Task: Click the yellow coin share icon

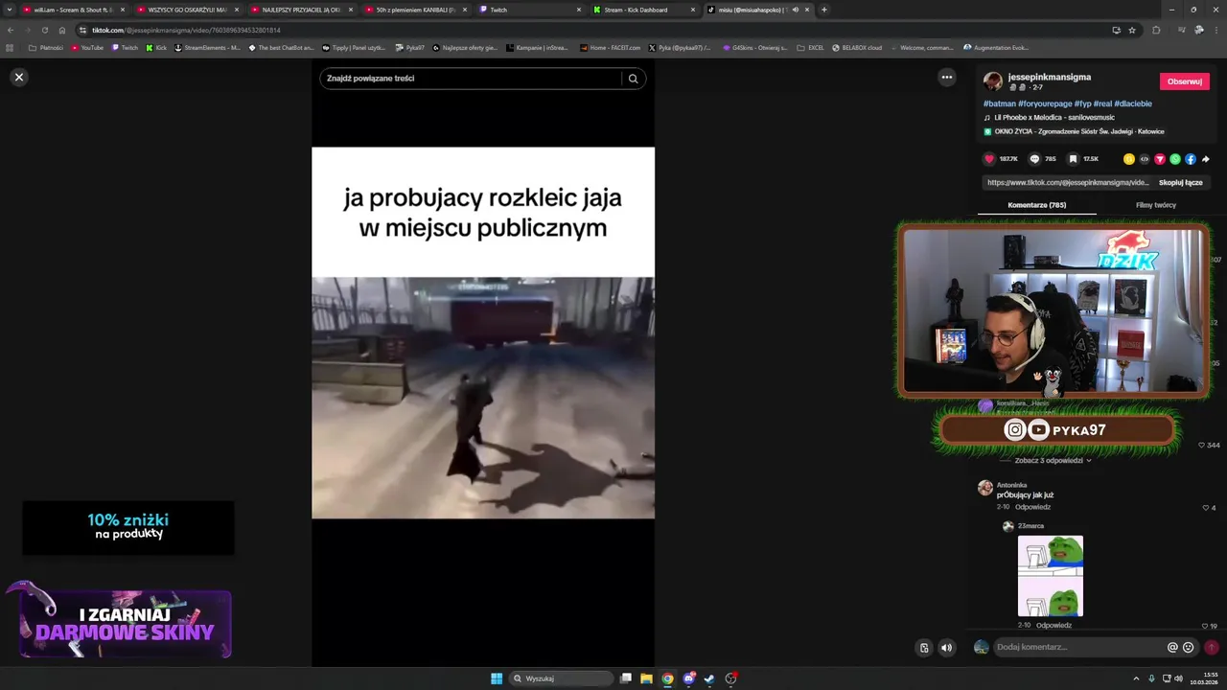Action: [x=1128, y=159]
